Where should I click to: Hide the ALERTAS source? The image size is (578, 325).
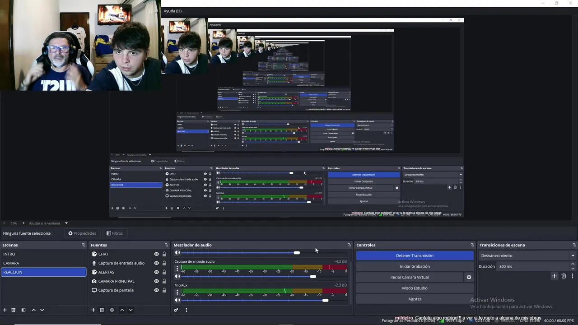(x=156, y=272)
